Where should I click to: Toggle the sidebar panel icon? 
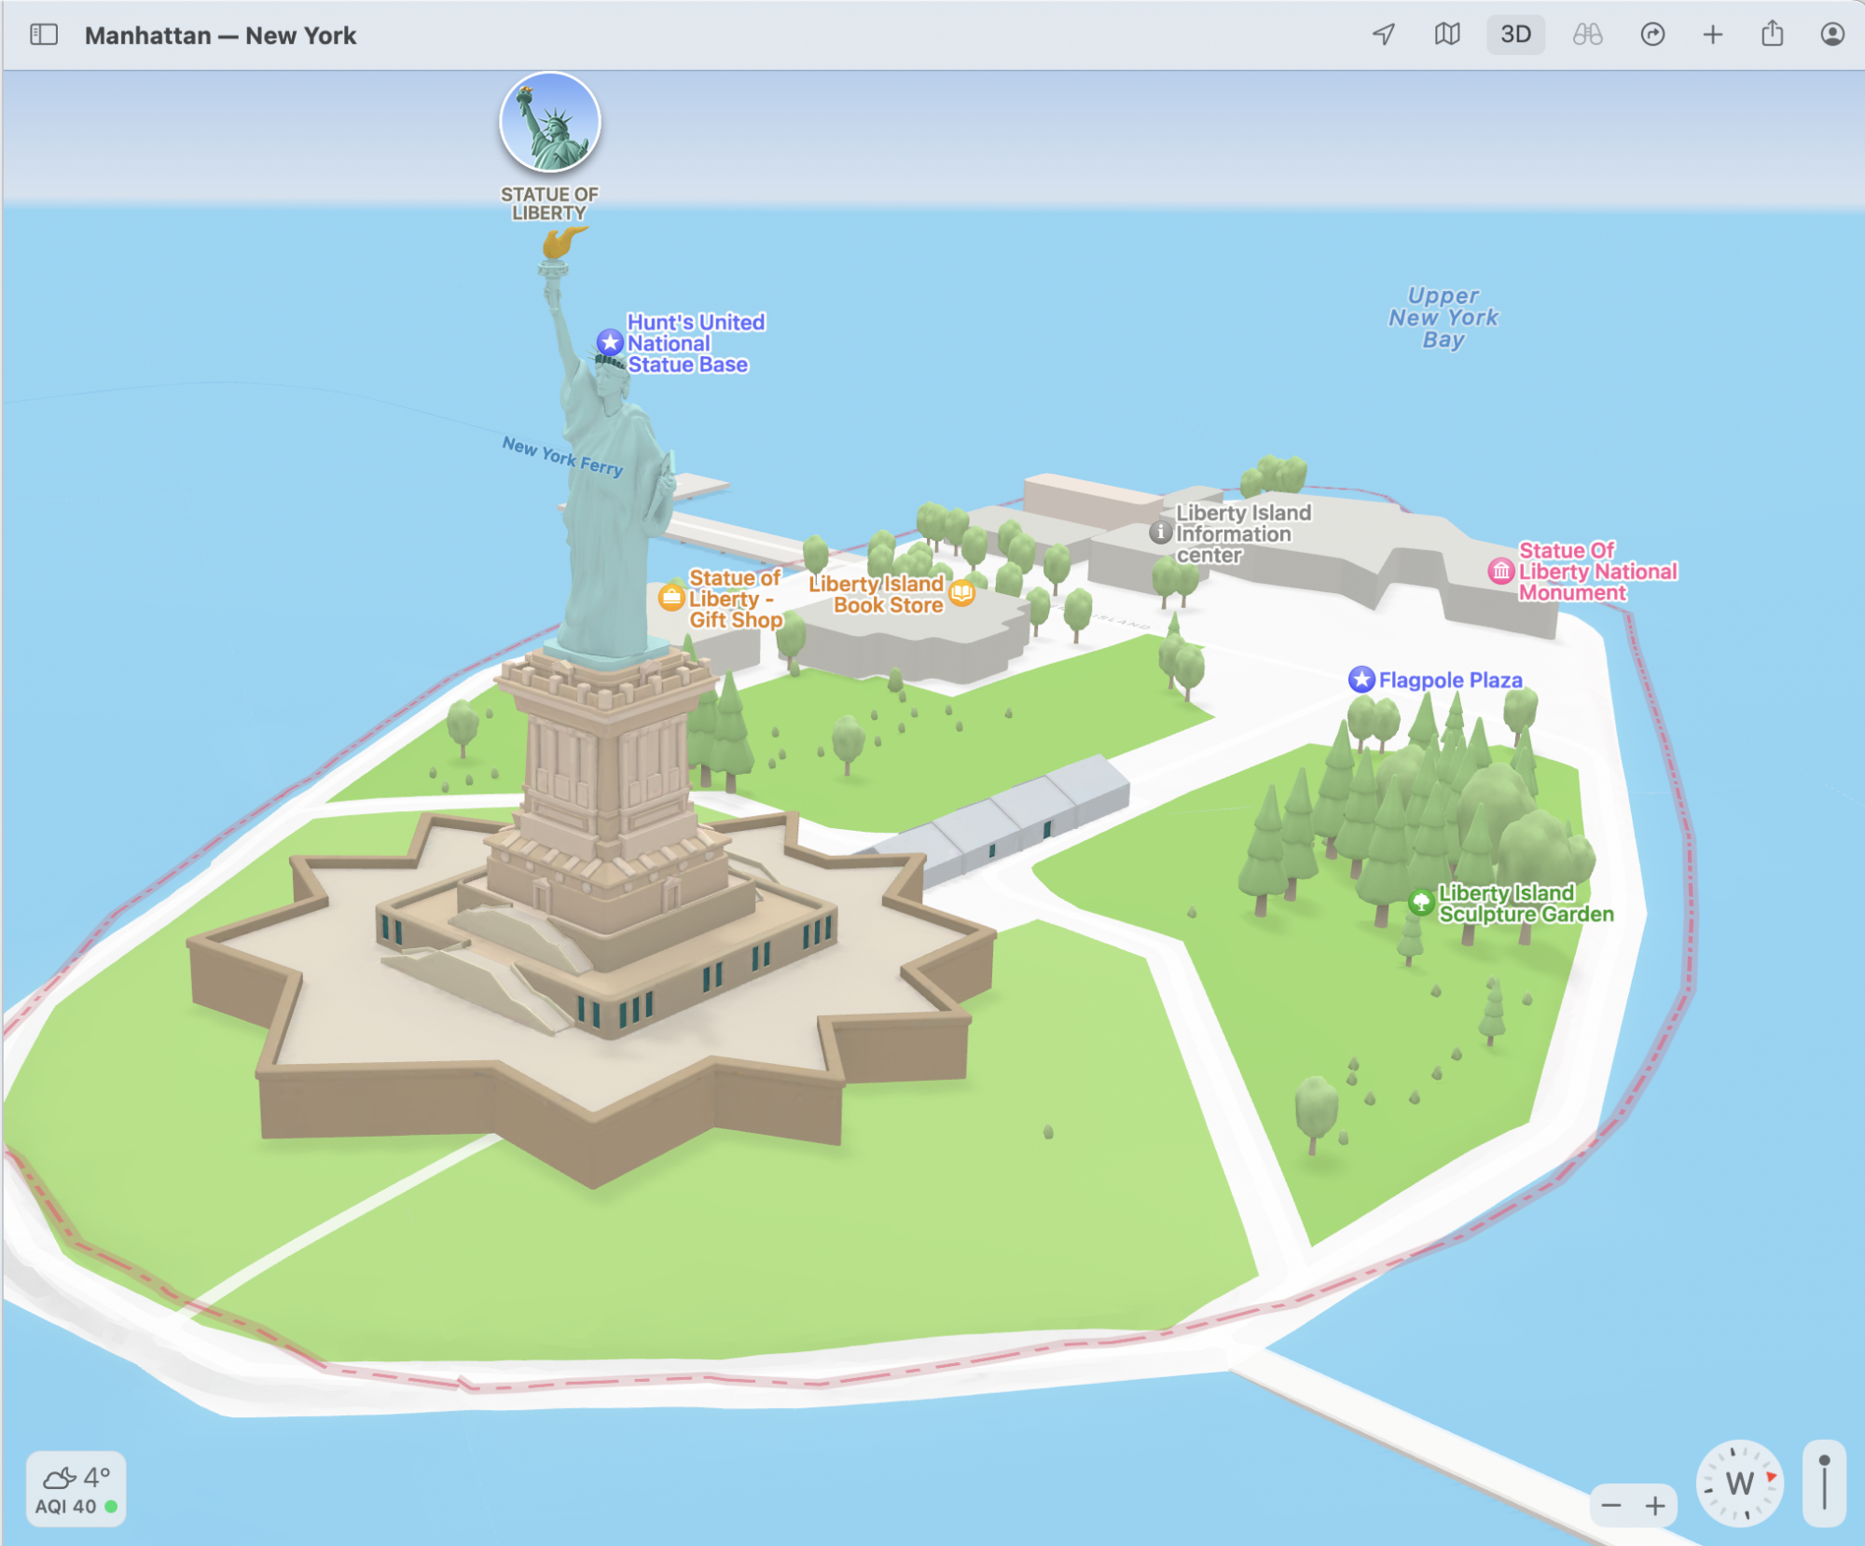44,35
